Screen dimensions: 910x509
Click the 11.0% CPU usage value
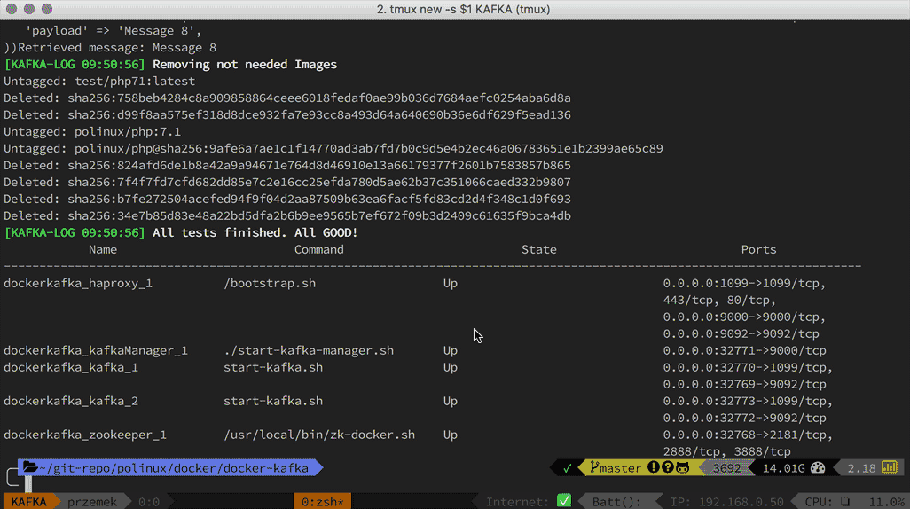pyautogui.click(x=886, y=501)
